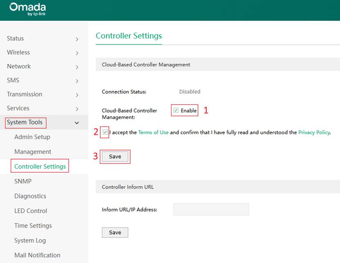Open the Terms of Use link

[x=153, y=133]
